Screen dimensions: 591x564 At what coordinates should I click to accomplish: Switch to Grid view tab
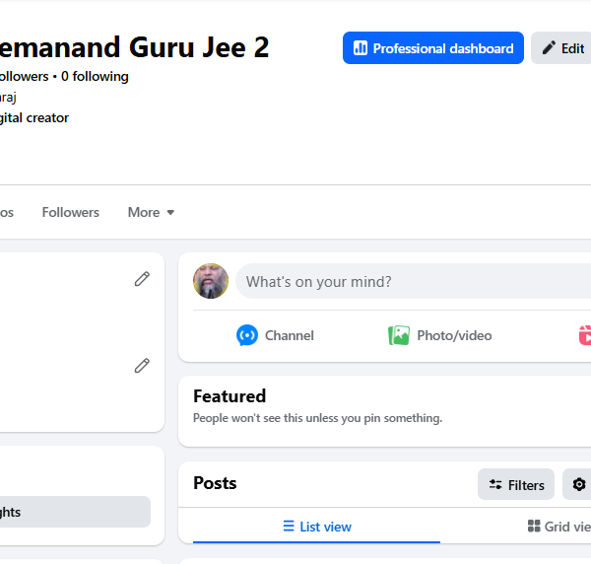(559, 527)
